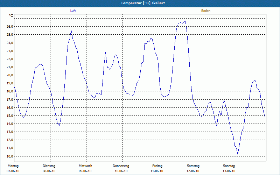Click the 16,0 axis value
Screen dimensions: 280x175
(10, 107)
